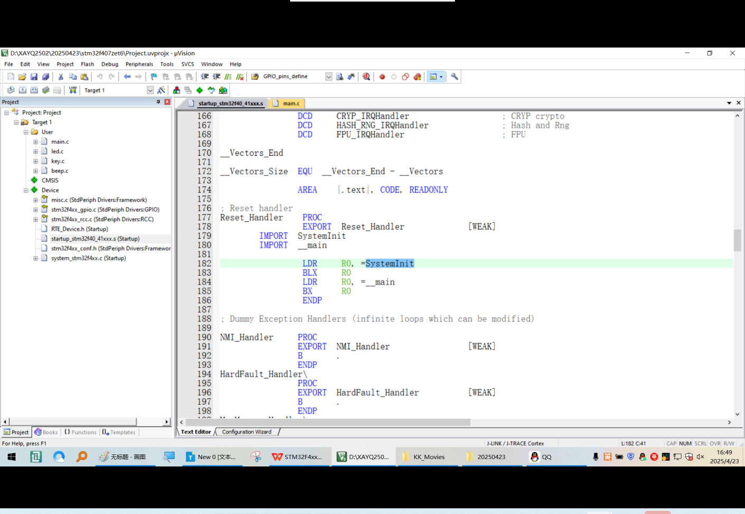Enable/disable the current breakpoint
The image size is (745, 514).
[393, 76]
